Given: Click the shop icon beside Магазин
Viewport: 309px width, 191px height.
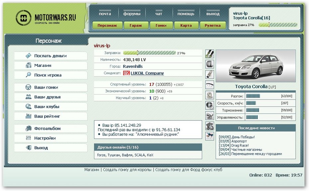Looking at the screenshot, I should tap(28, 65).
